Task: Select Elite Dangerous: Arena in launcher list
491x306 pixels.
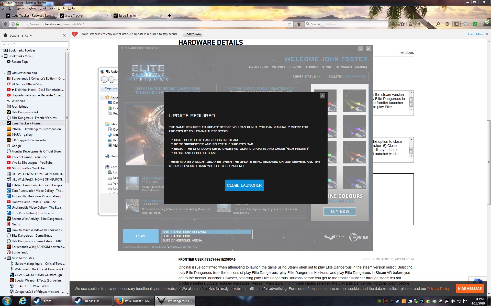Action: point(182,240)
